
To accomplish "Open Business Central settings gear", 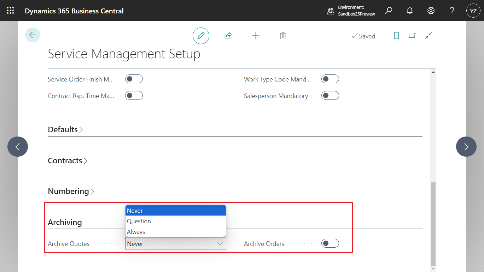I will pos(431,11).
